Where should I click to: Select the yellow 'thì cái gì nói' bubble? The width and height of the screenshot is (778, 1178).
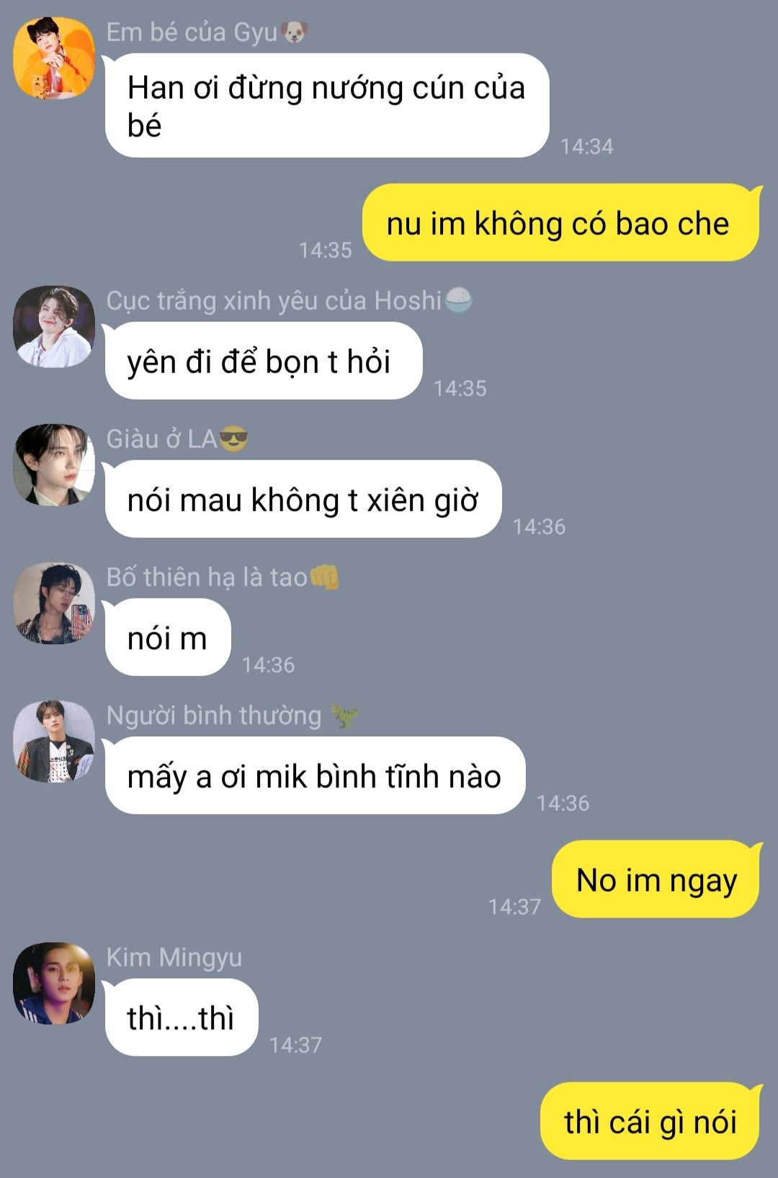pos(650,1121)
